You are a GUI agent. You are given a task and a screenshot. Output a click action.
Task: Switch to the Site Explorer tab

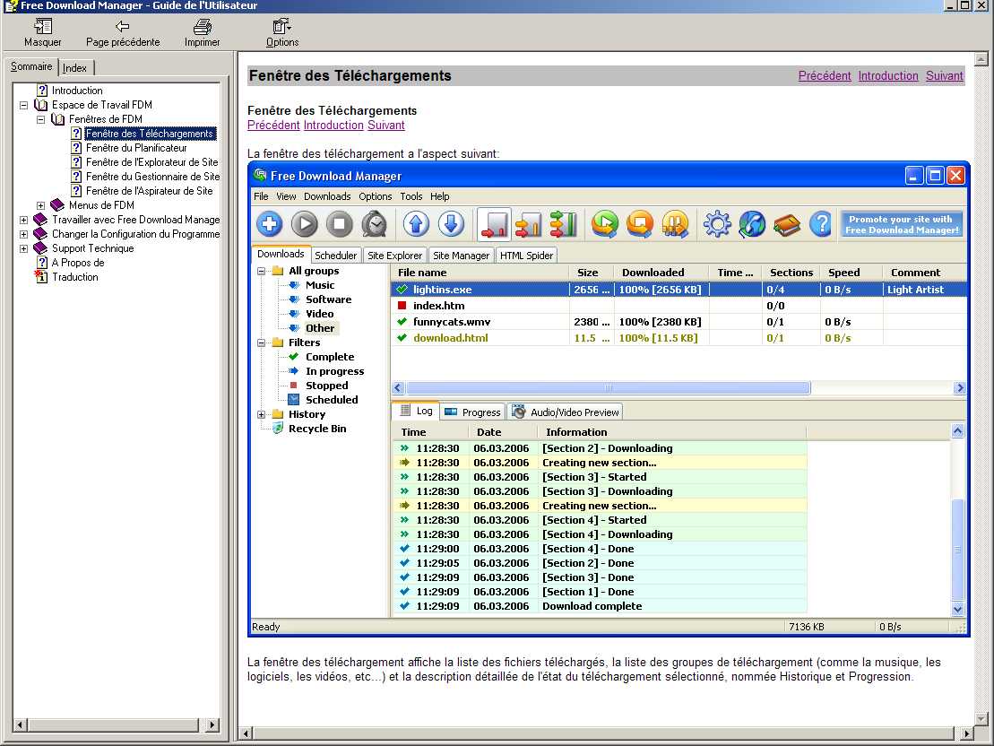click(394, 255)
